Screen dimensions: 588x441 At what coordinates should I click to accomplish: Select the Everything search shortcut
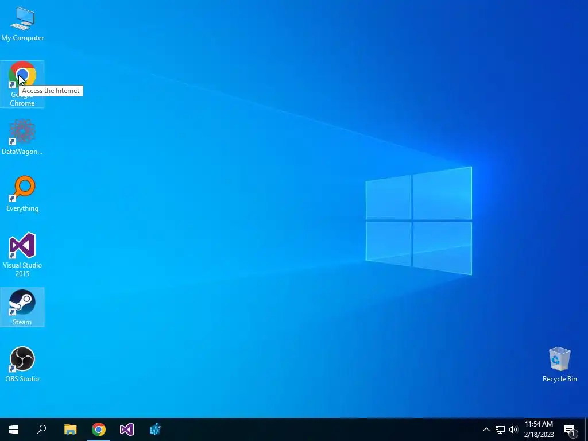coord(22,194)
